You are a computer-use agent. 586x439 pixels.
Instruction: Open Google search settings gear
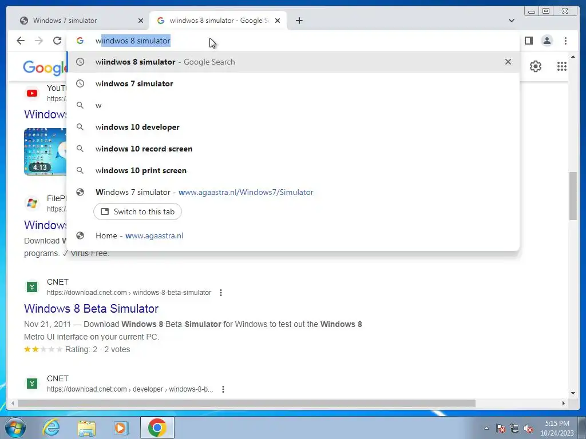[x=535, y=66]
